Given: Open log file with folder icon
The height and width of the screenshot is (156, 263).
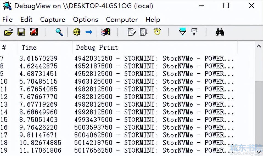Looking at the screenshot, I should 9,32.
